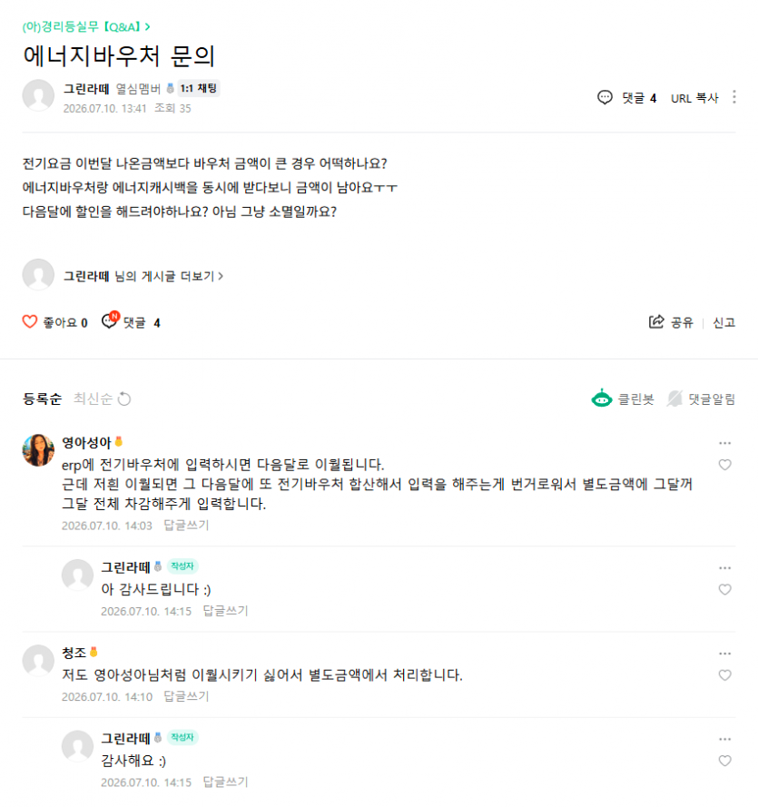Like 영아성아's comment with the heart icon
This screenshot has width=758, height=807.
tap(724, 465)
